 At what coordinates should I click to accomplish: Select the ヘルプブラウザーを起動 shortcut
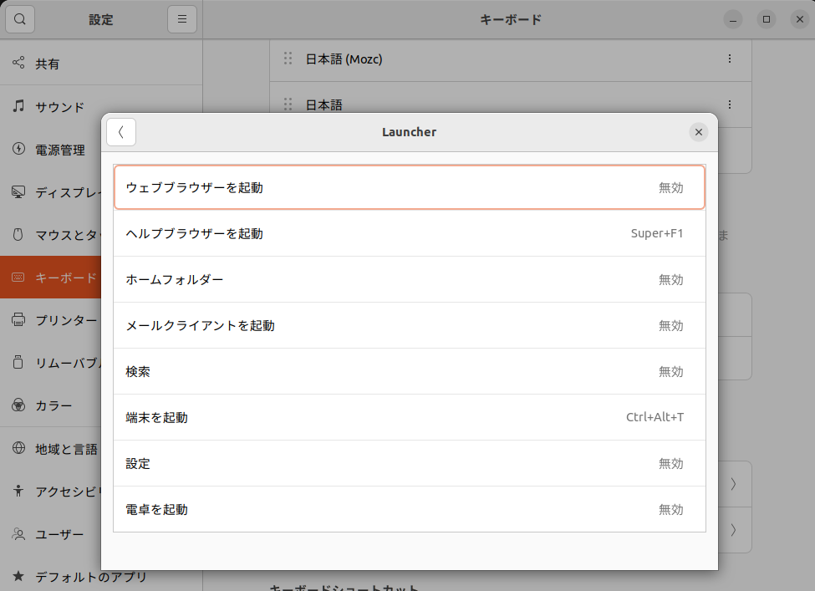coord(410,233)
